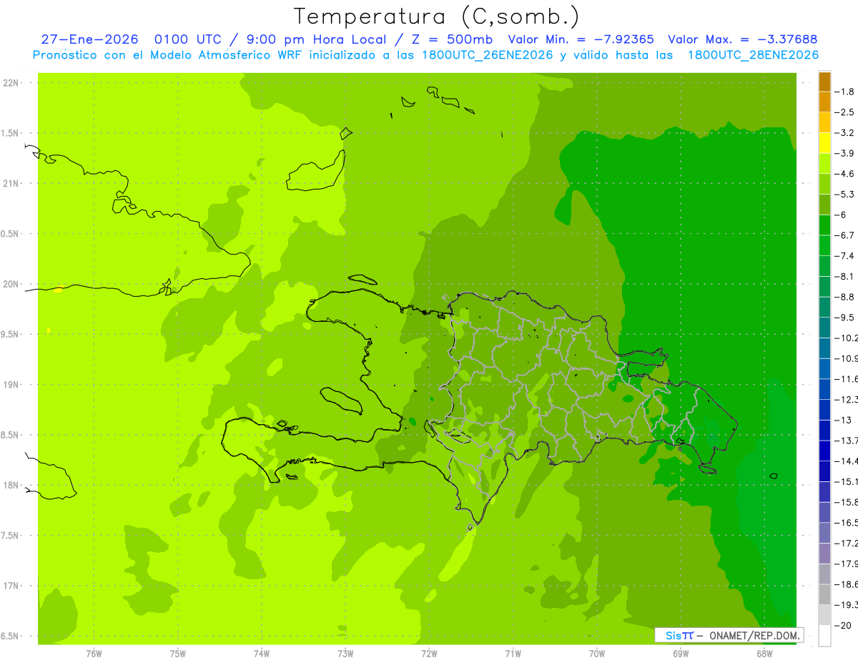Click the -7.4 color scale label
This screenshot has height=663, width=858.
click(x=845, y=256)
